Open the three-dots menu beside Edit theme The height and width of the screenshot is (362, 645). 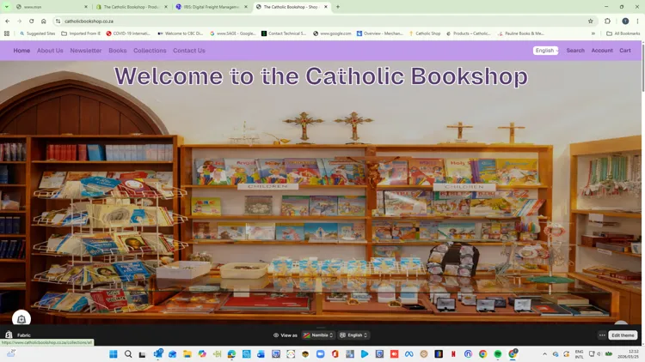tap(602, 335)
